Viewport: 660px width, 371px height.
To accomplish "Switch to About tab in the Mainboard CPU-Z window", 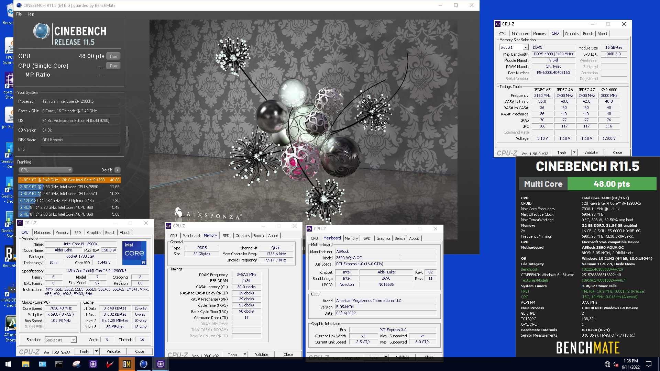I will point(414,238).
